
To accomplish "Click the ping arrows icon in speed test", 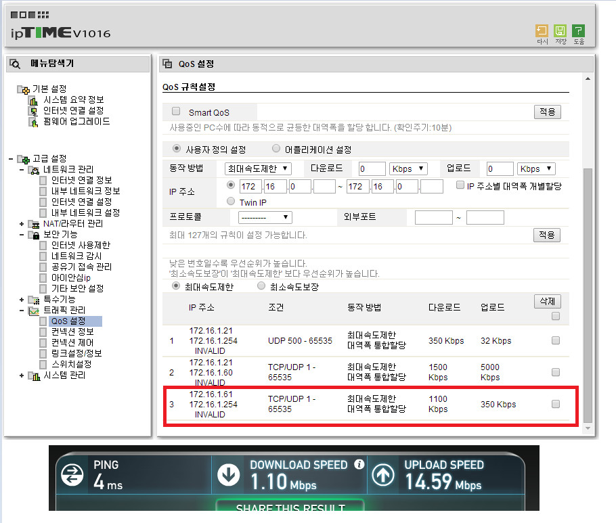I will (72, 474).
